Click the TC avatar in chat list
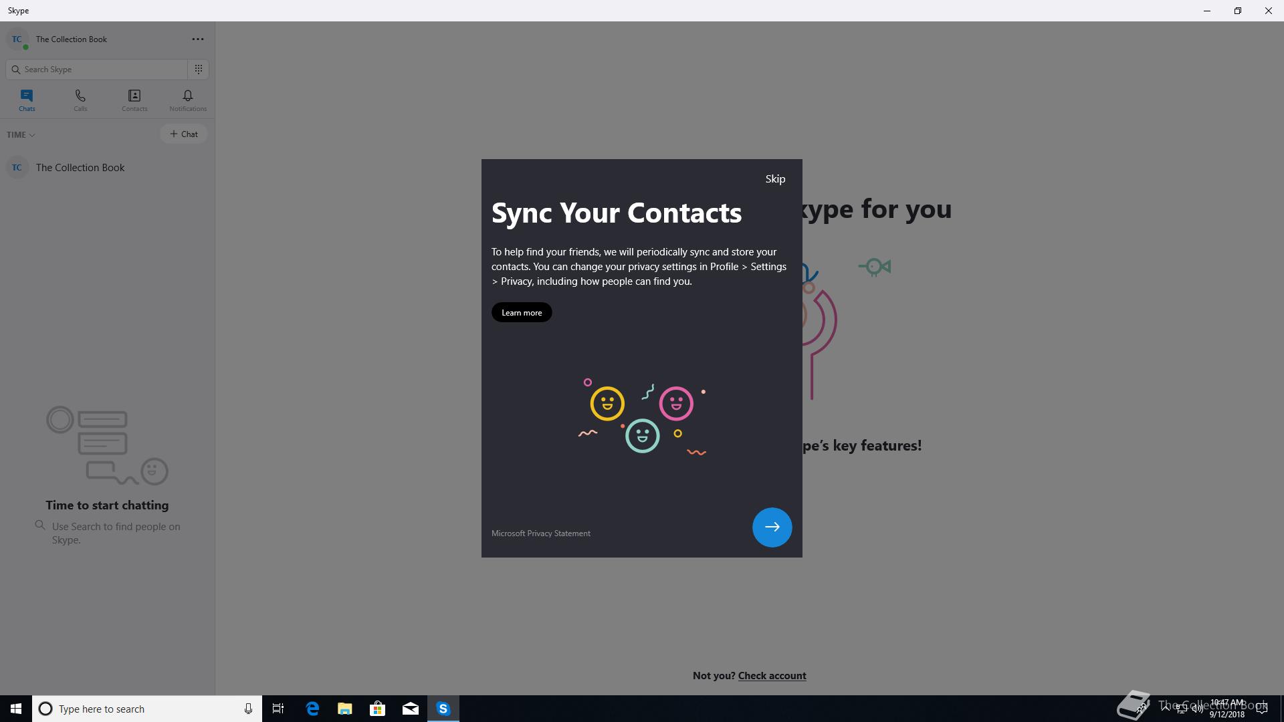This screenshot has width=1284, height=722. (x=17, y=168)
